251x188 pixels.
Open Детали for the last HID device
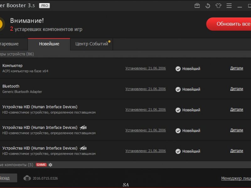[x=237, y=151]
